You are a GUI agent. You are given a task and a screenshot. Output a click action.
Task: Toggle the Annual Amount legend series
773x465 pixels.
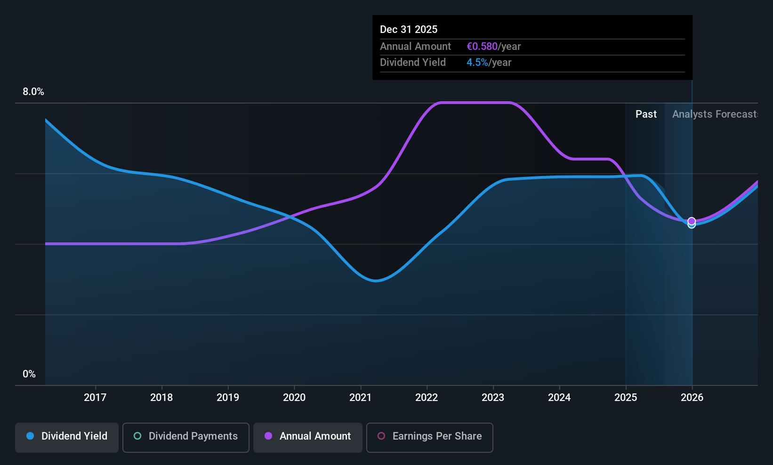(x=308, y=437)
